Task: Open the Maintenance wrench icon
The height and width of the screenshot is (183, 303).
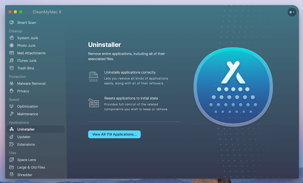Action: [12, 114]
